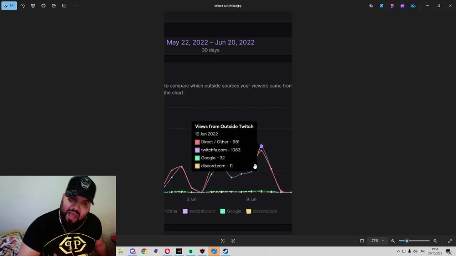Open the notification center icon
The image size is (456, 256).
449,251
